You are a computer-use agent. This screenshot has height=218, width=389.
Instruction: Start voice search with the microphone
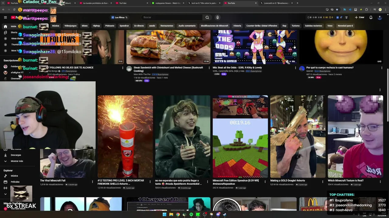pyautogui.click(x=217, y=17)
